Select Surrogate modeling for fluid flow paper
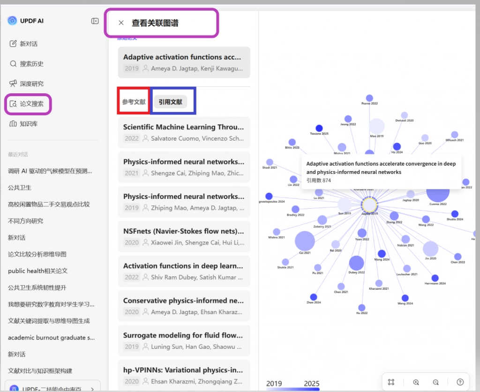The width and height of the screenshot is (480, 392). pyautogui.click(x=184, y=340)
